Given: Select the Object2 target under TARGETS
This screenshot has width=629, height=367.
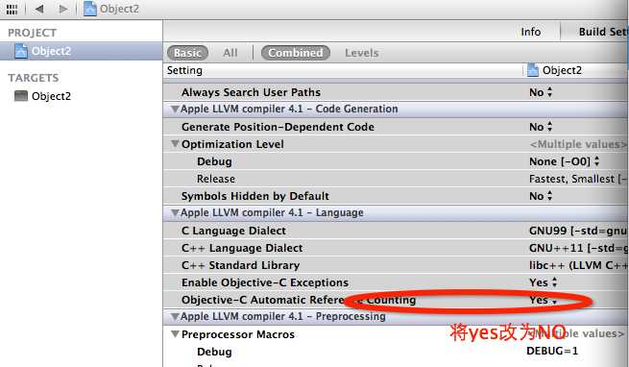Looking at the screenshot, I should click(x=51, y=96).
